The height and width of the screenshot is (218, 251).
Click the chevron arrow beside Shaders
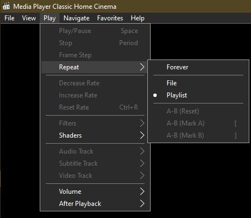[142, 135]
